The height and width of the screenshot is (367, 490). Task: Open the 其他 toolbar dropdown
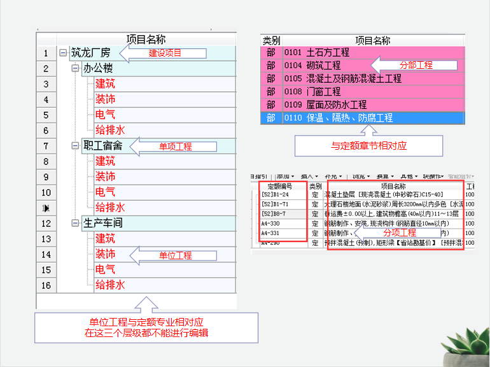pos(408,176)
